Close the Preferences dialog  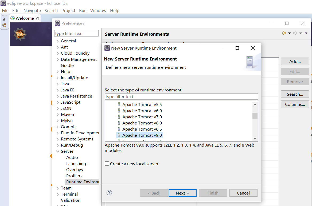coord(303,23)
